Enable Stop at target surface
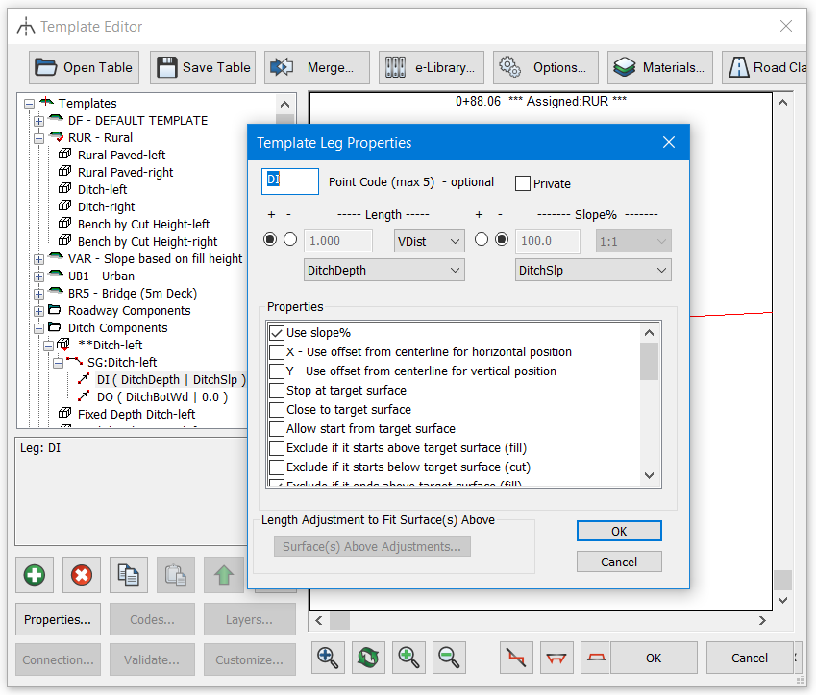Viewport: 816px width, 695px height. (277, 391)
